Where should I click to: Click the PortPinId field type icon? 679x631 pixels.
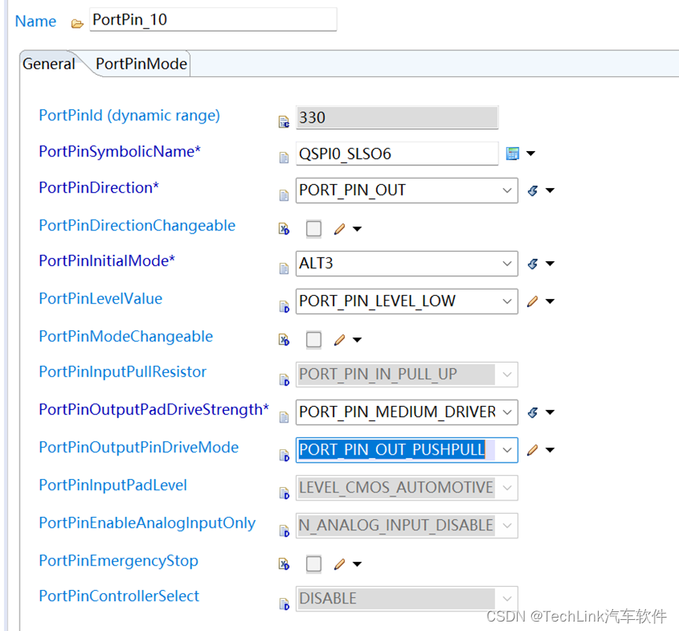pos(284,122)
